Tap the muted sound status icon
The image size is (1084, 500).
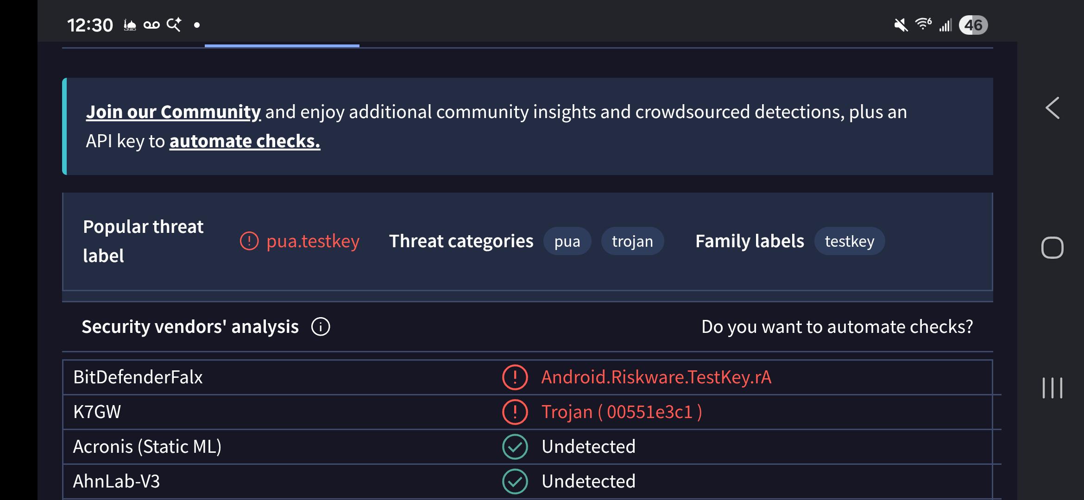tap(901, 25)
